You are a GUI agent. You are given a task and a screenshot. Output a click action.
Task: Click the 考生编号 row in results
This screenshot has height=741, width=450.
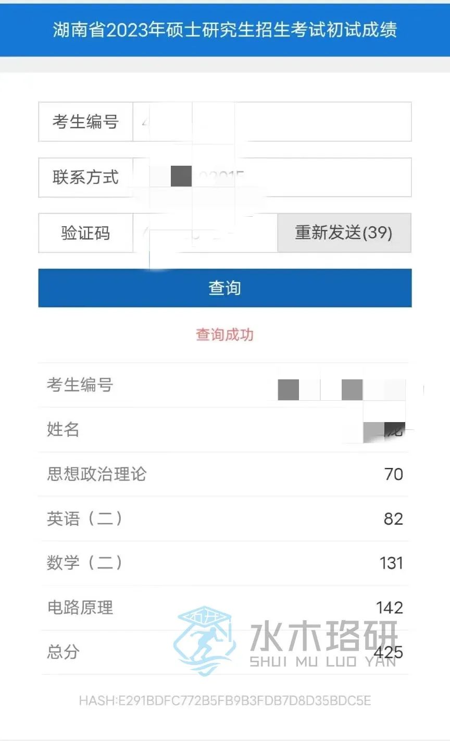click(224, 386)
